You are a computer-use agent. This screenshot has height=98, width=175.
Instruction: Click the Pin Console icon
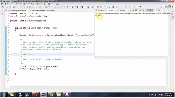[156, 10]
